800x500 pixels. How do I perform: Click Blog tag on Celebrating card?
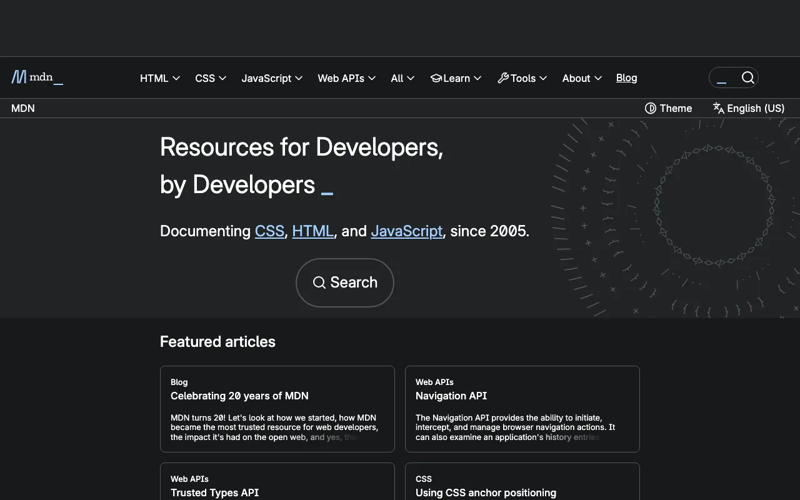[179, 382]
